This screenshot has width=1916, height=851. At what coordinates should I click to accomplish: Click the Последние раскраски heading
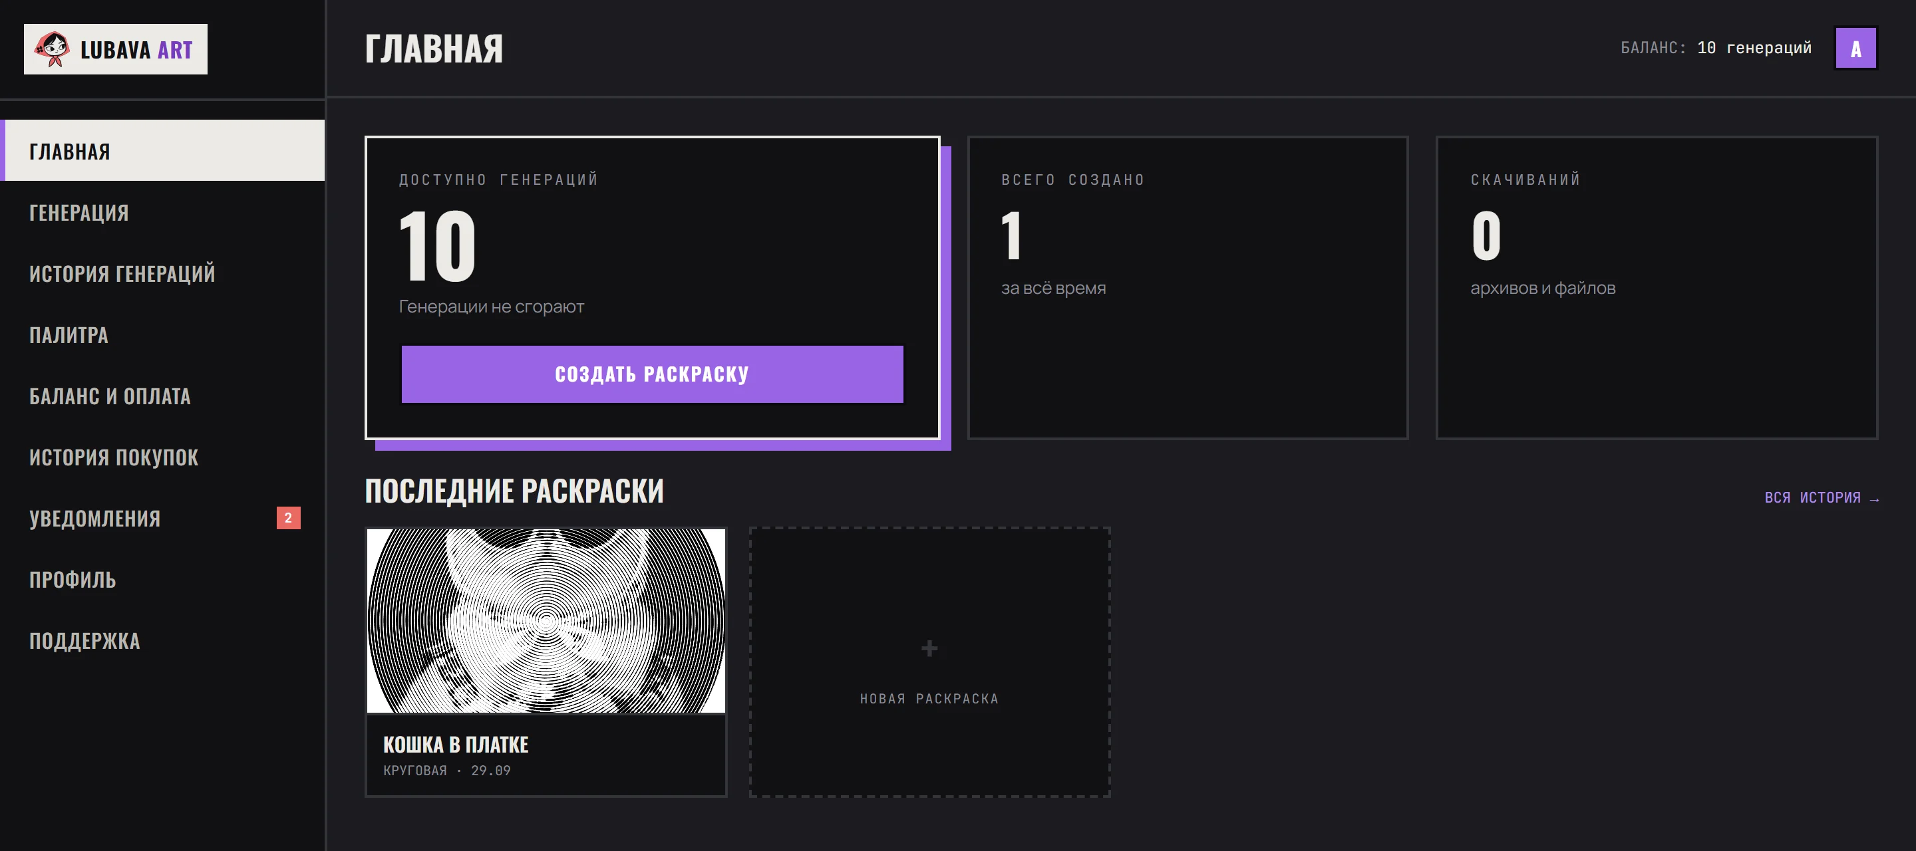514,491
